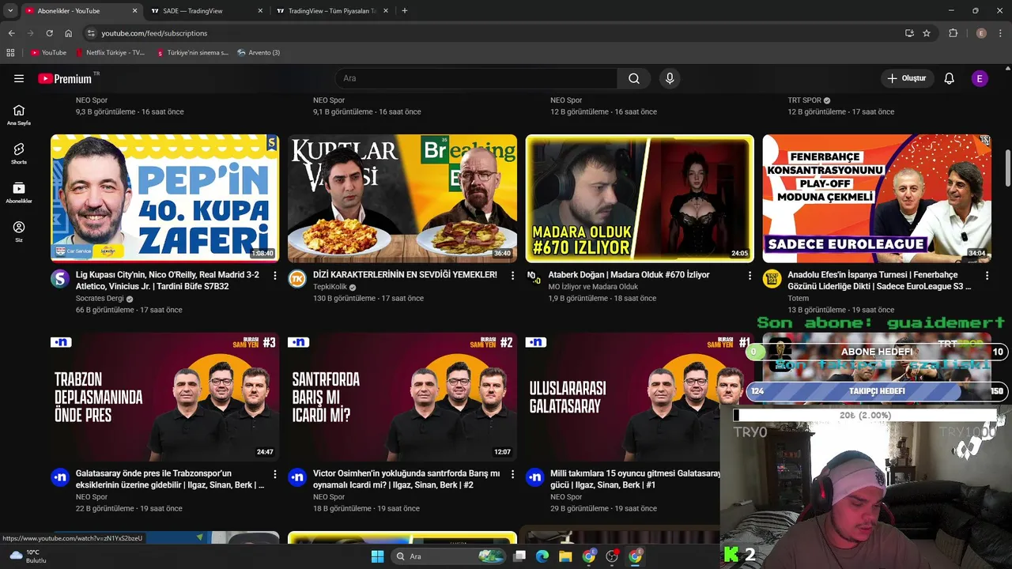Click the Oluştur create button

pos(906,78)
